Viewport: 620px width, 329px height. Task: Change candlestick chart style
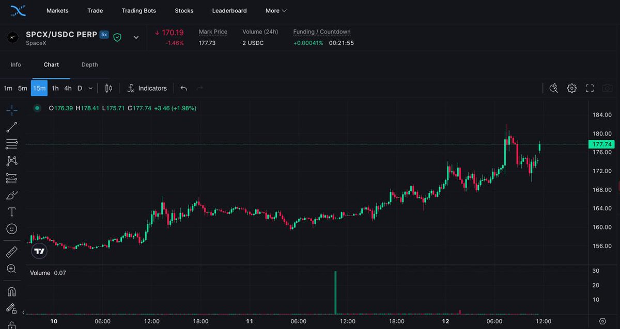109,88
